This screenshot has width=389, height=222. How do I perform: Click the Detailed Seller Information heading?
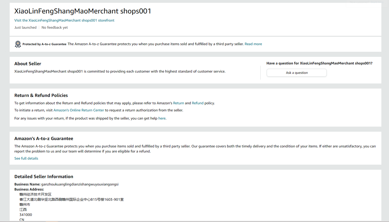coord(44,177)
